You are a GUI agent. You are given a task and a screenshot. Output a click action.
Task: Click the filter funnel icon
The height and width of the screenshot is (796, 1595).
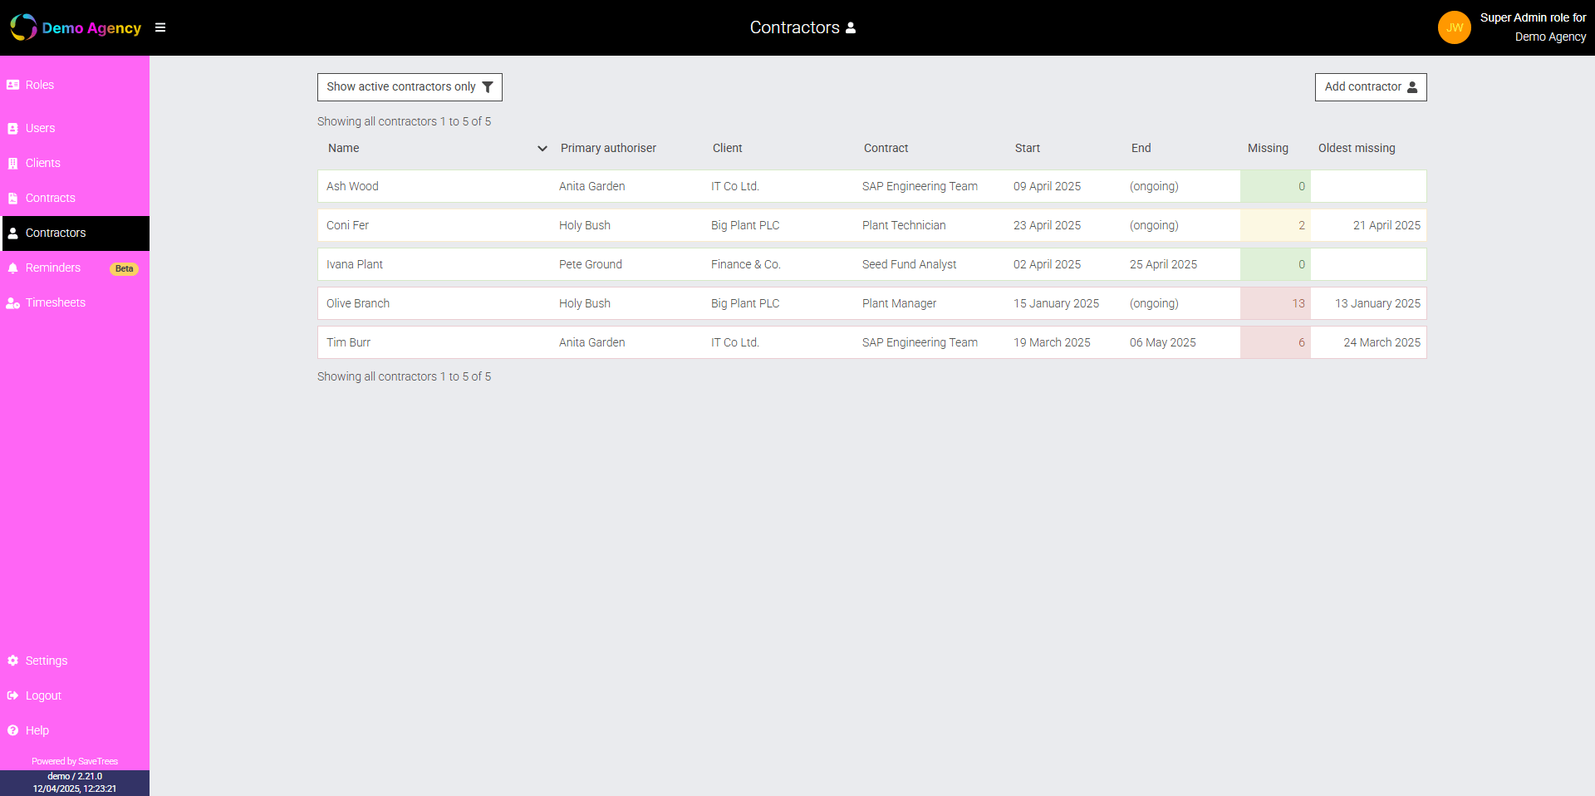[488, 86]
